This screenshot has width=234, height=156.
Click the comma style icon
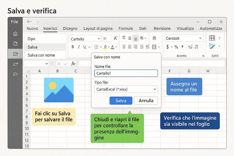182,46
